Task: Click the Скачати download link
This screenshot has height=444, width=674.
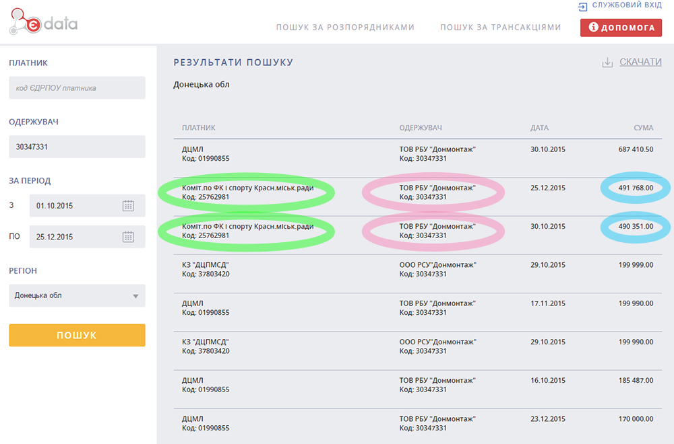Action: pyautogui.click(x=640, y=62)
